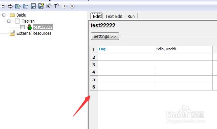Click the Save floppy disk icon
This screenshot has width=217, height=129.
pyautogui.click(x=33, y=6)
